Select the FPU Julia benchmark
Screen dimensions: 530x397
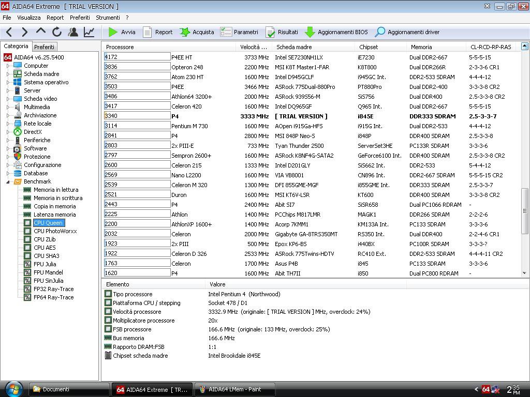(x=45, y=264)
